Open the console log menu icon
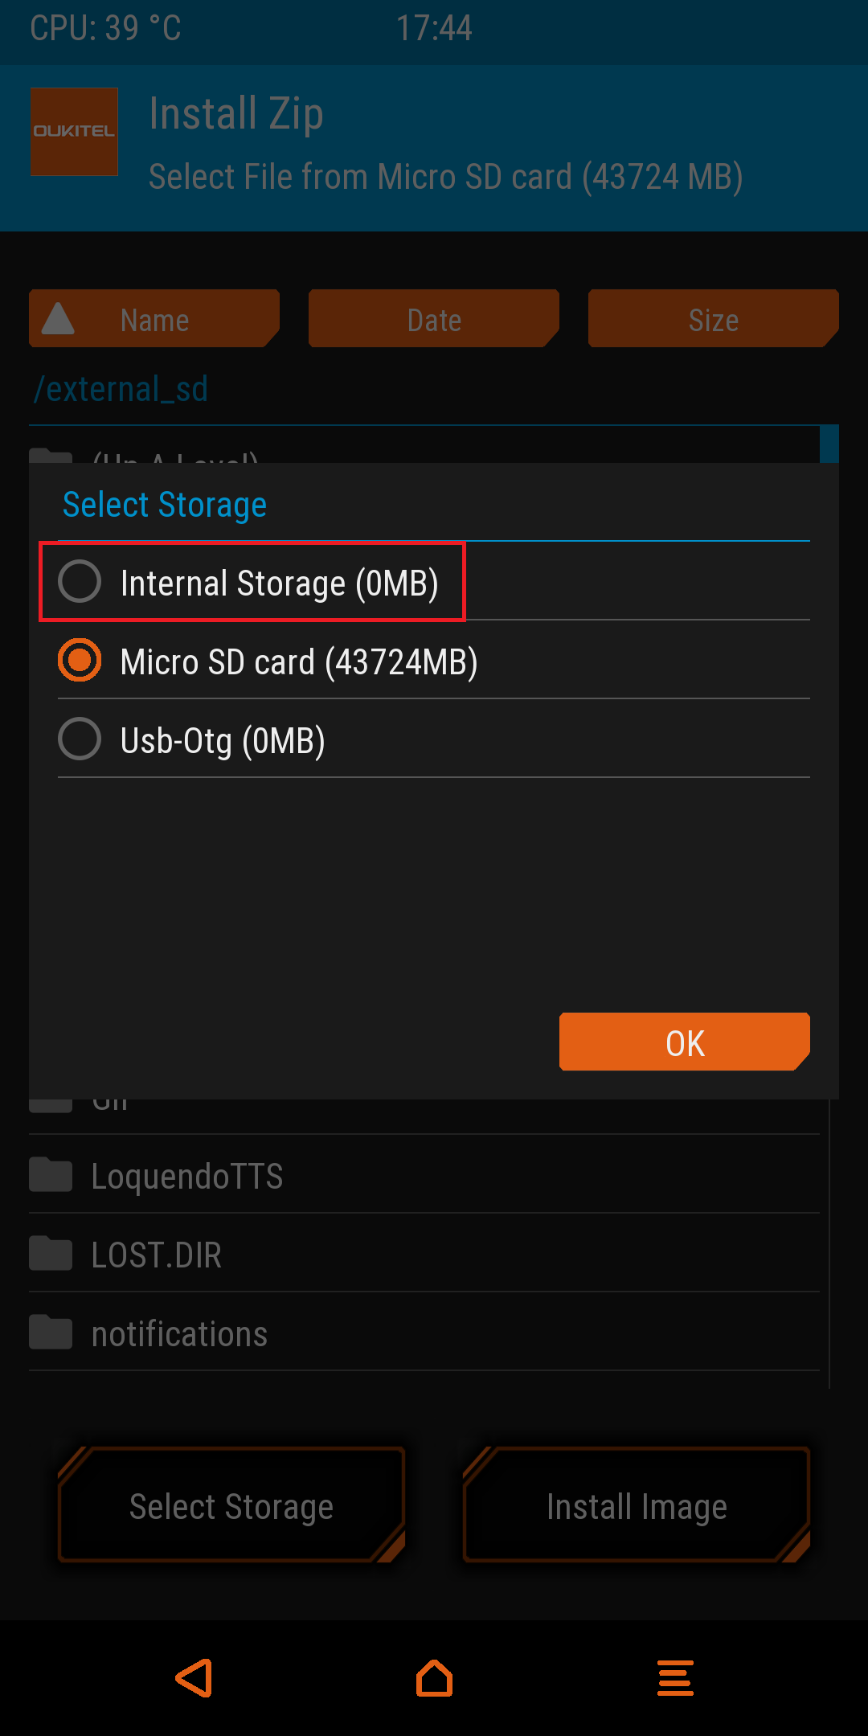 click(675, 1678)
